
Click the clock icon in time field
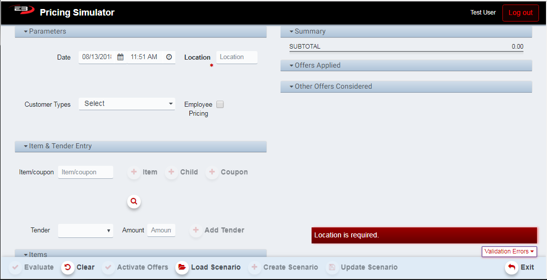point(169,57)
